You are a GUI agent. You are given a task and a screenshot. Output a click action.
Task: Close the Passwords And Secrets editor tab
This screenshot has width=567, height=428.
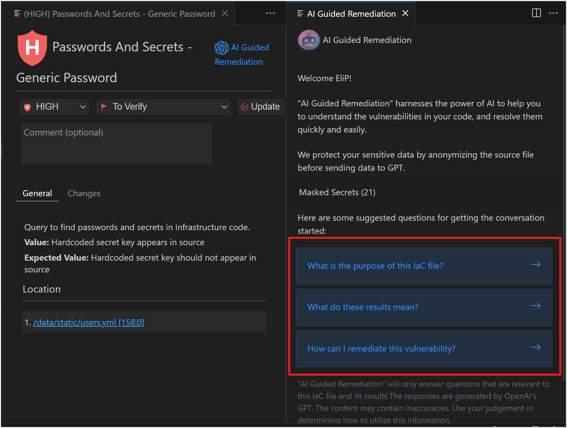click(225, 13)
